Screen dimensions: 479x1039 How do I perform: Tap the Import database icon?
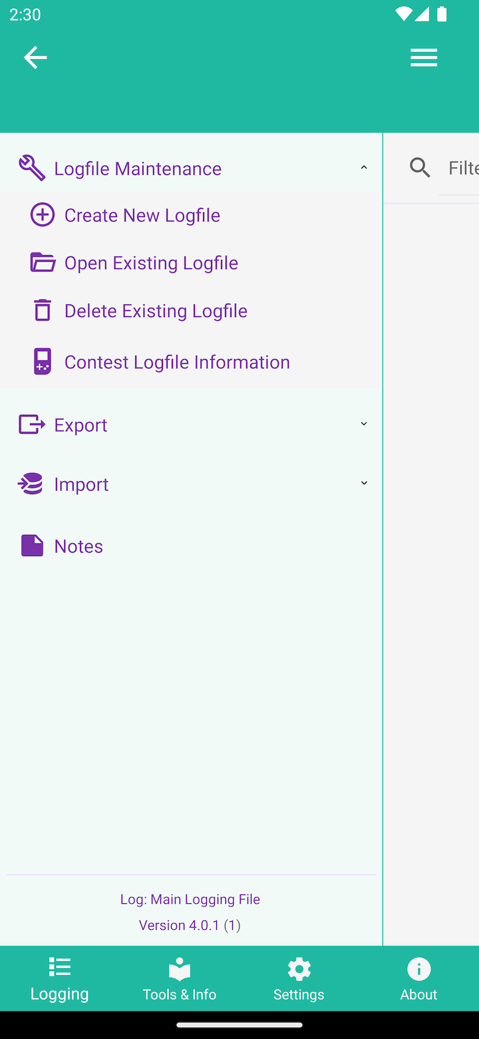[31, 484]
